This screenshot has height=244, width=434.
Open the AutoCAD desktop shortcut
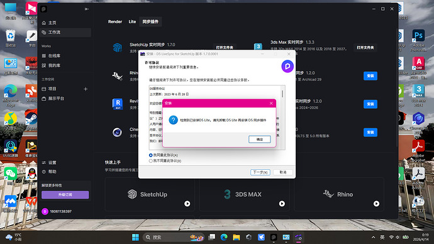tap(418, 68)
